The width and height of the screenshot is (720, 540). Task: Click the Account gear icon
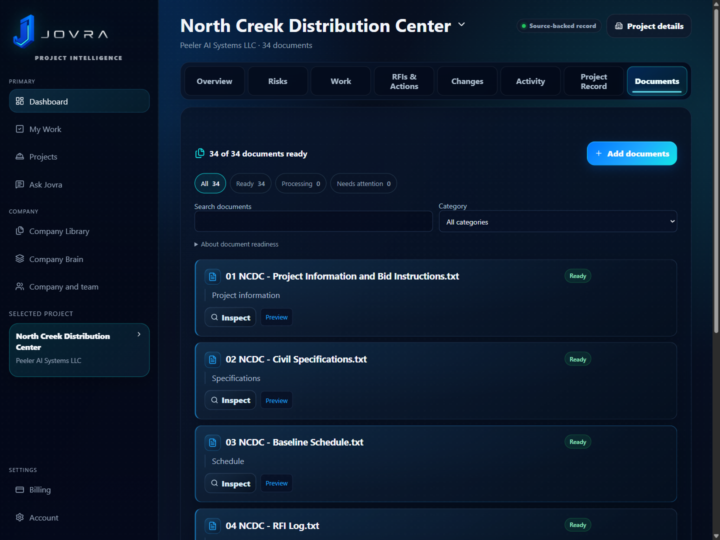(20, 517)
